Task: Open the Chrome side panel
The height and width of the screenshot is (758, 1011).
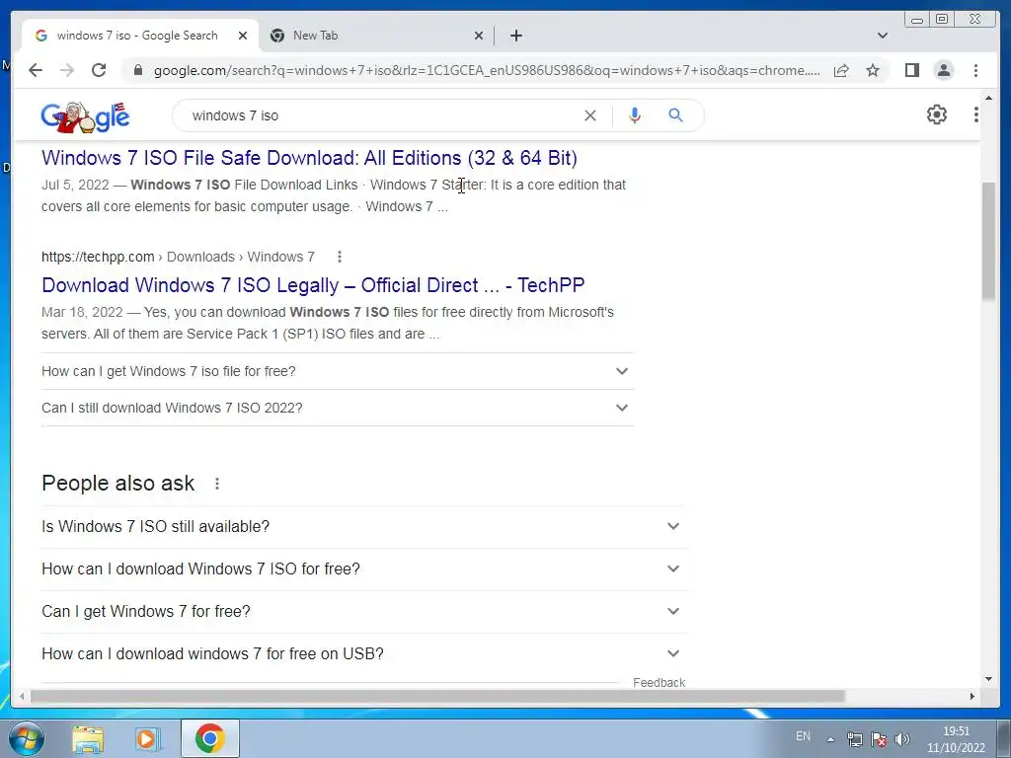Action: [911, 70]
